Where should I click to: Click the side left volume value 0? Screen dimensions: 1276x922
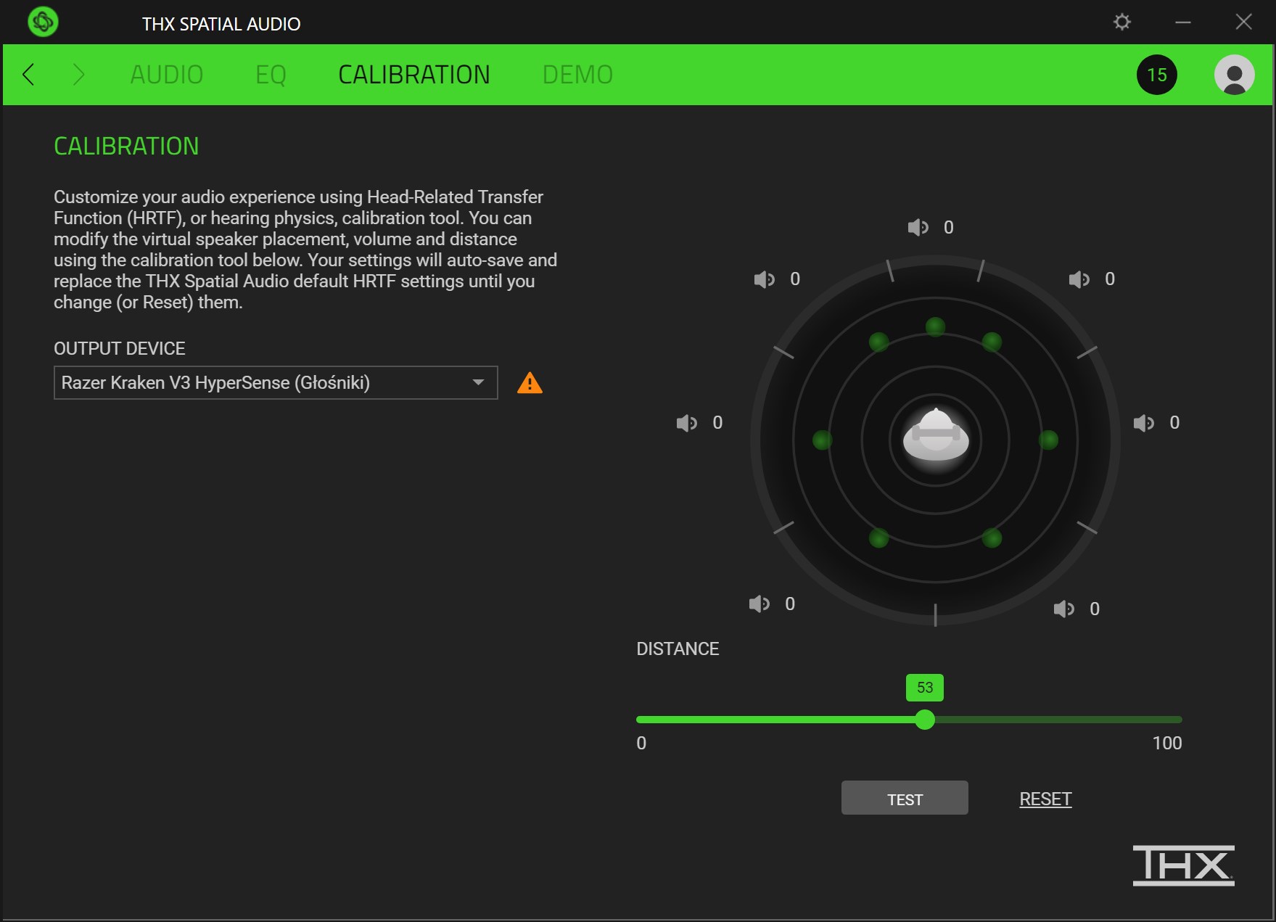click(x=717, y=423)
